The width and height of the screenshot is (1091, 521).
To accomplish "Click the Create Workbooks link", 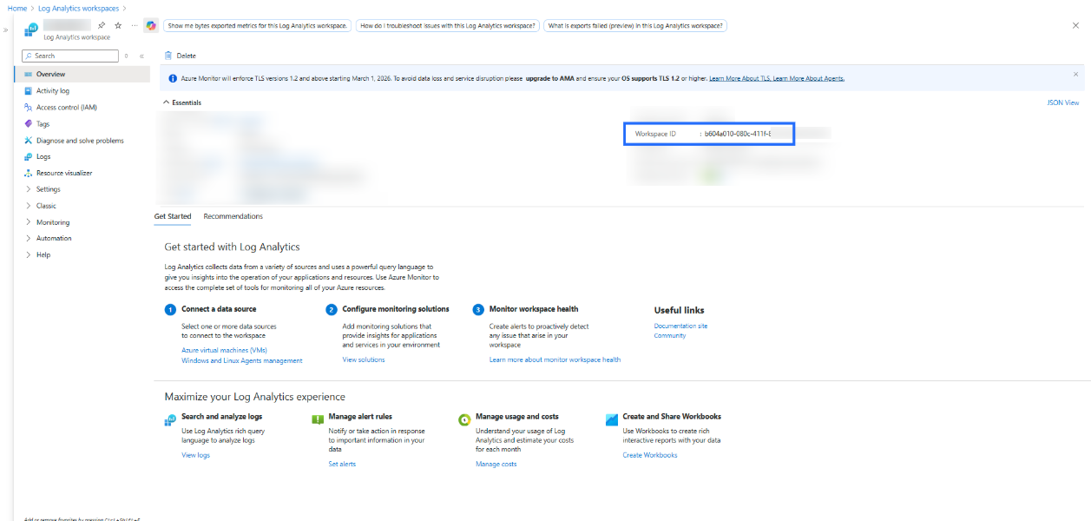I will pyautogui.click(x=650, y=455).
